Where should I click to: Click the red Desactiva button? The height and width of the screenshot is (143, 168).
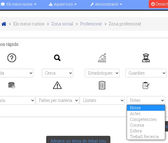158,4
